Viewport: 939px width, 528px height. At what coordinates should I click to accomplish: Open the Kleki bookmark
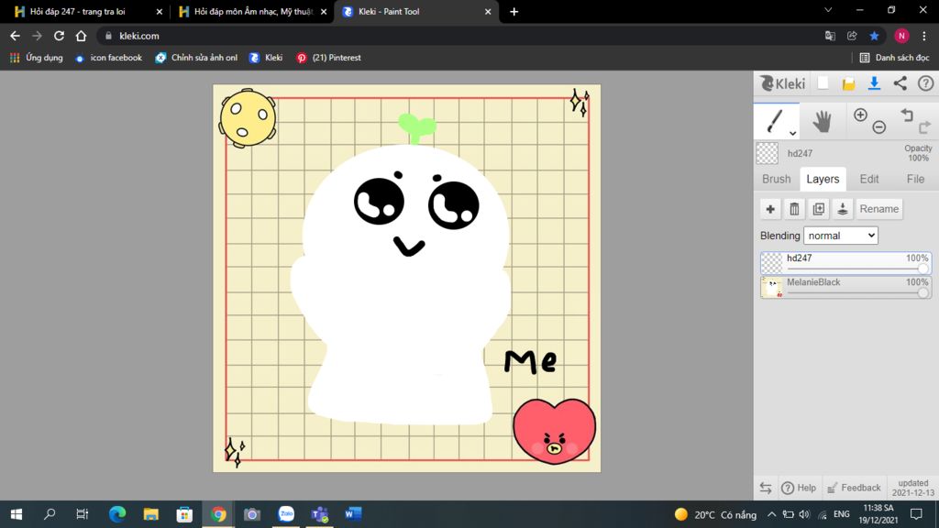pos(266,58)
